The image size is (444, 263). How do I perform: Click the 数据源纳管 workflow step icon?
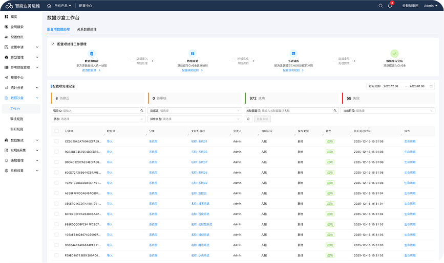[x=92, y=53]
